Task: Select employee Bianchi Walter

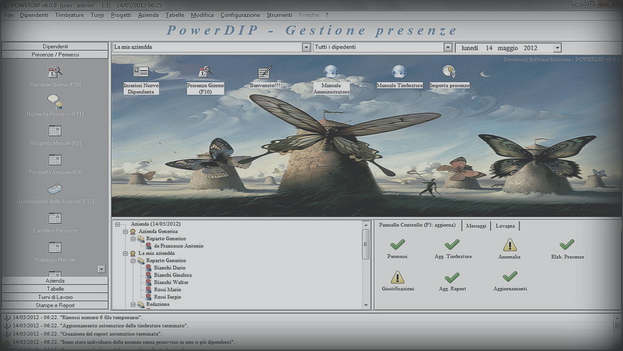Action: pos(171,282)
